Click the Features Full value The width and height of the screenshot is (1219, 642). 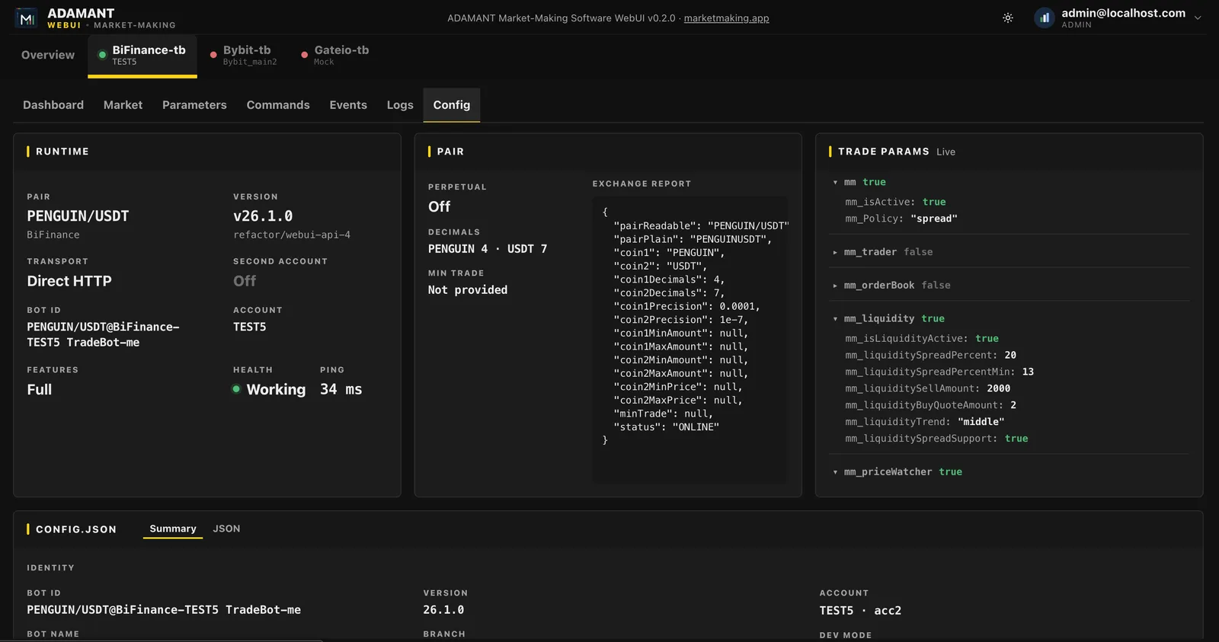coord(40,389)
